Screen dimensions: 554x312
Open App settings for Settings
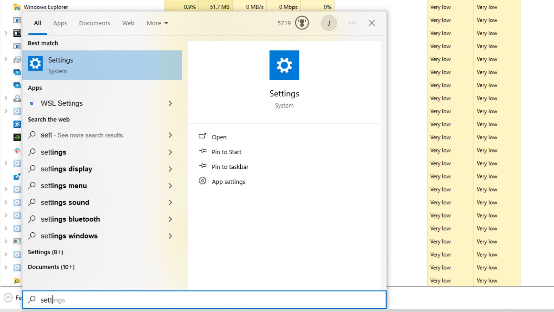pos(229,182)
